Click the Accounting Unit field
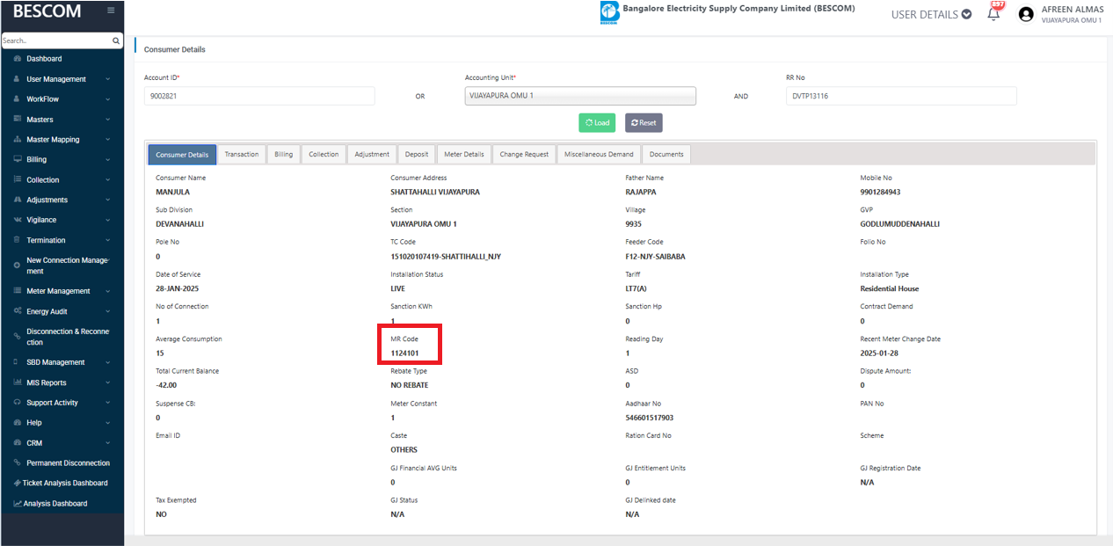 point(580,96)
